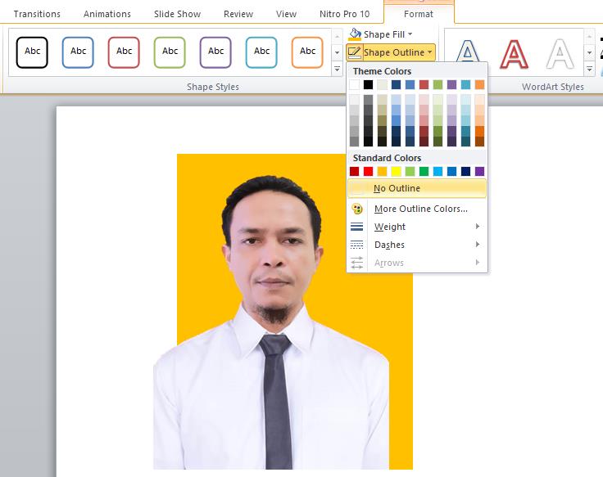The width and height of the screenshot is (603, 477).
Task: Apply the black outlined Abc shape style
Action: click(32, 51)
